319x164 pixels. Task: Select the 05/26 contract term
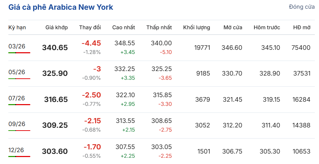point(17,72)
